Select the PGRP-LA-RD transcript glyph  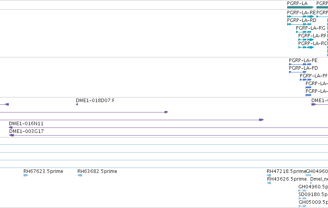(299, 24)
